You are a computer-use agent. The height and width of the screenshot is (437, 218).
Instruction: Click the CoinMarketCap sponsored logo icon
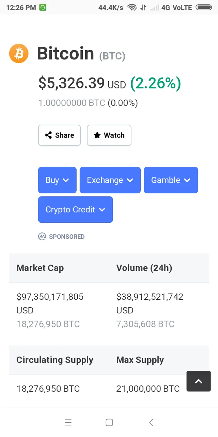tap(42, 237)
